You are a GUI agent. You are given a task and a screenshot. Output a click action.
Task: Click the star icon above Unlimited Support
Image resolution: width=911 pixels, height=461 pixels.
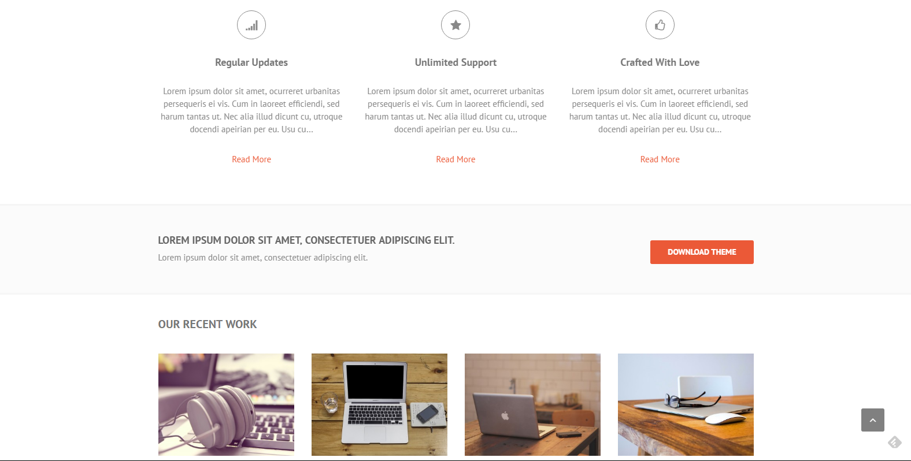tap(456, 25)
